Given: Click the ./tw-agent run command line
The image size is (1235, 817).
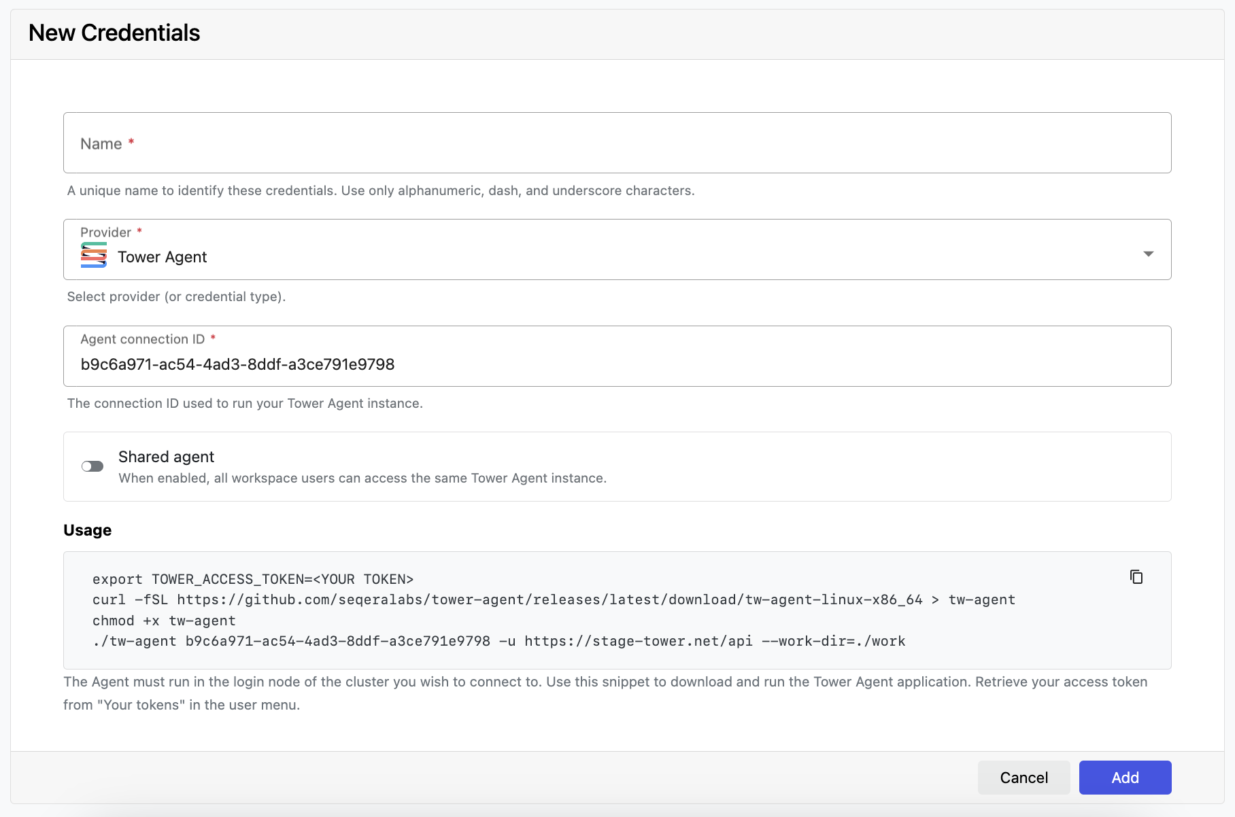Looking at the screenshot, I should pyautogui.click(x=498, y=641).
